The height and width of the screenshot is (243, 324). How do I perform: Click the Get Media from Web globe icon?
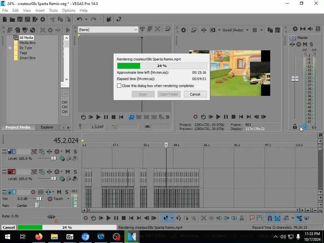(x=33, y=30)
